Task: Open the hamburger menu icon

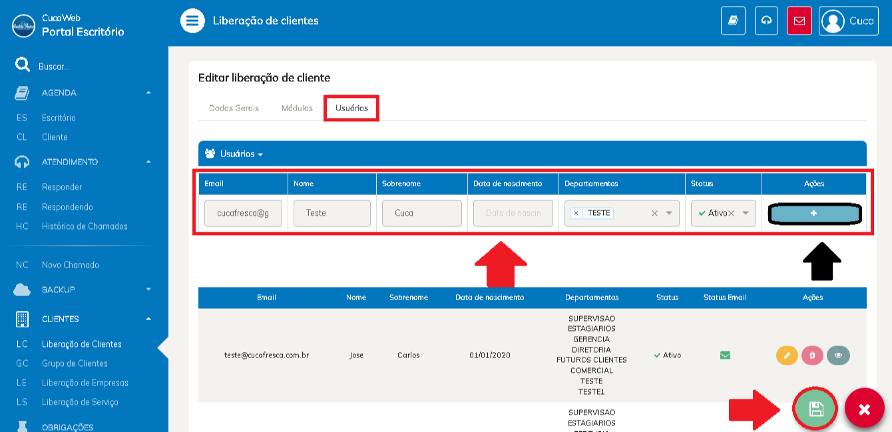Action: click(192, 21)
